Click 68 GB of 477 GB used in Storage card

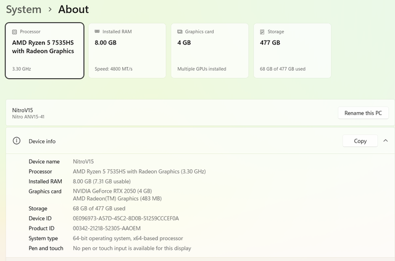283,69
